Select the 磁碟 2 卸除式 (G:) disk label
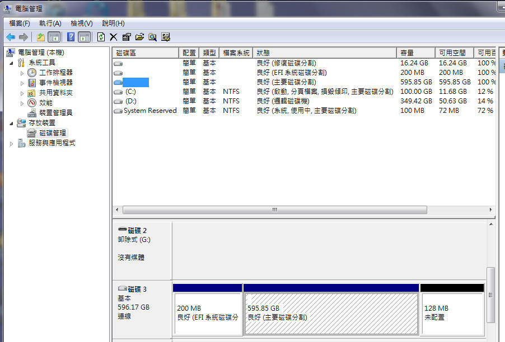 click(142, 250)
